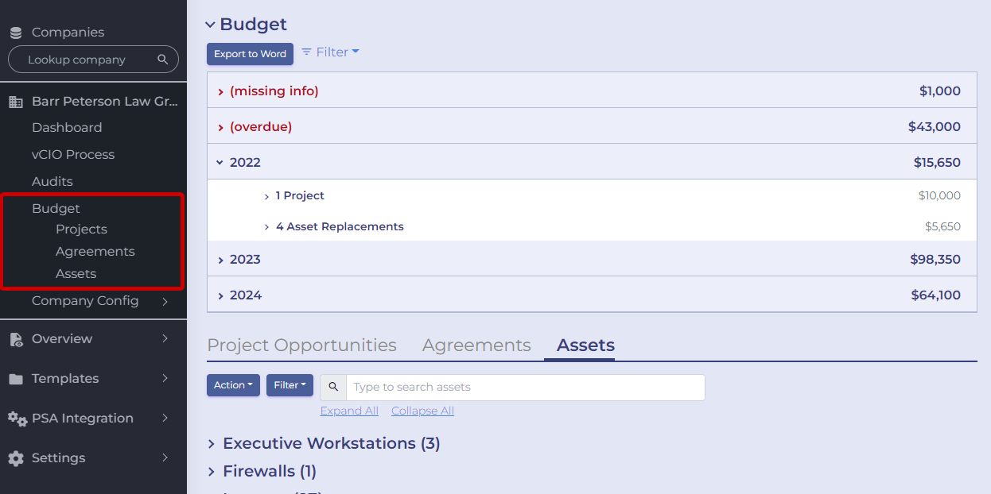Image resolution: width=991 pixels, height=494 pixels.
Task: Open the Action dropdown button
Action: 233,385
